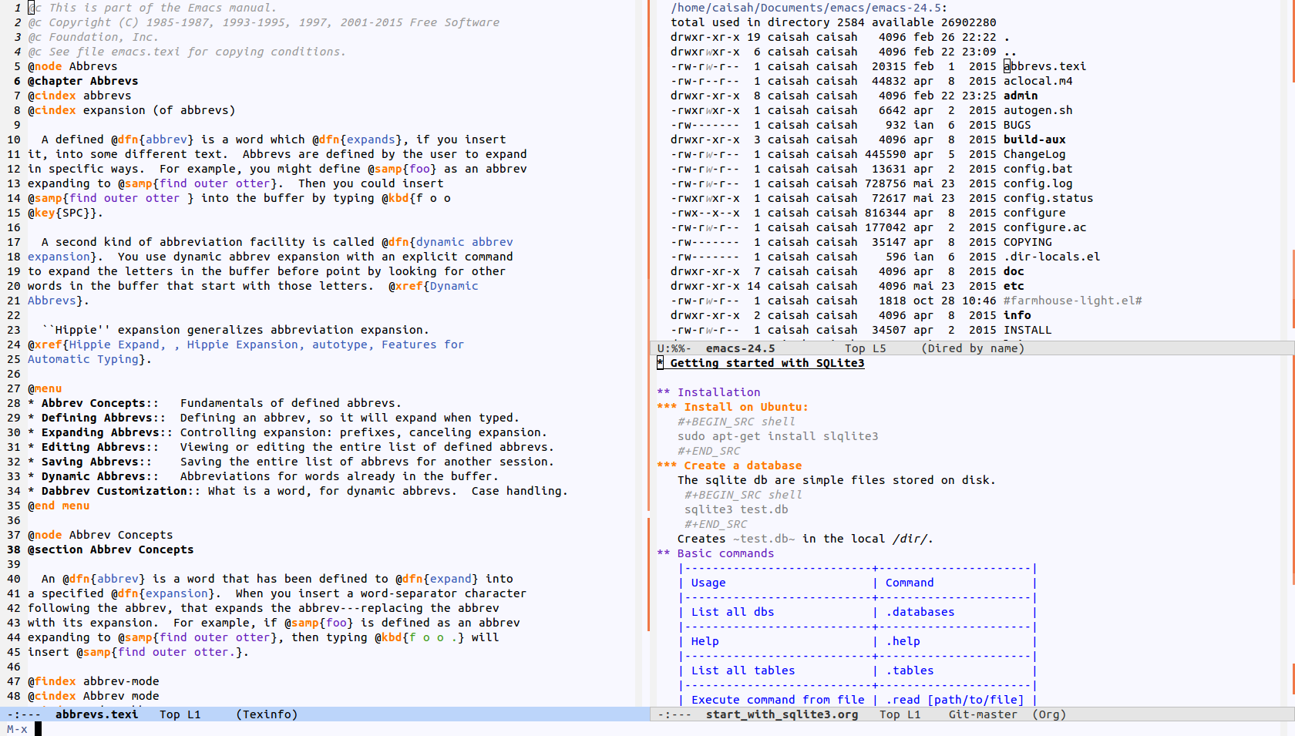Open autogen.sh in the dired buffer
The width and height of the screenshot is (1295, 736).
click(1038, 110)
